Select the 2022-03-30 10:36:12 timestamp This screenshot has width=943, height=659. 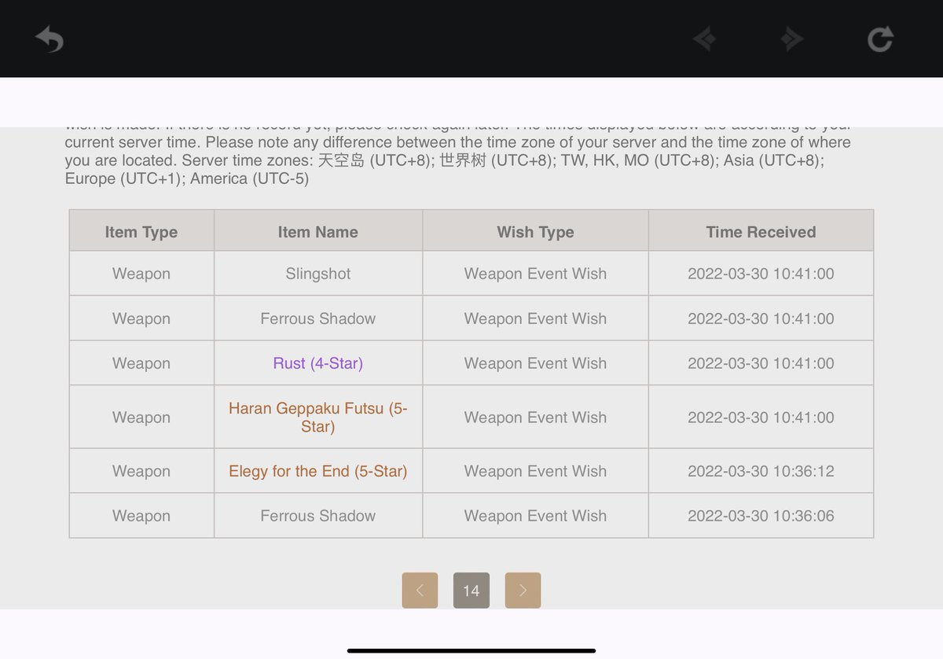pyautogui.click(x=761, y=471)
